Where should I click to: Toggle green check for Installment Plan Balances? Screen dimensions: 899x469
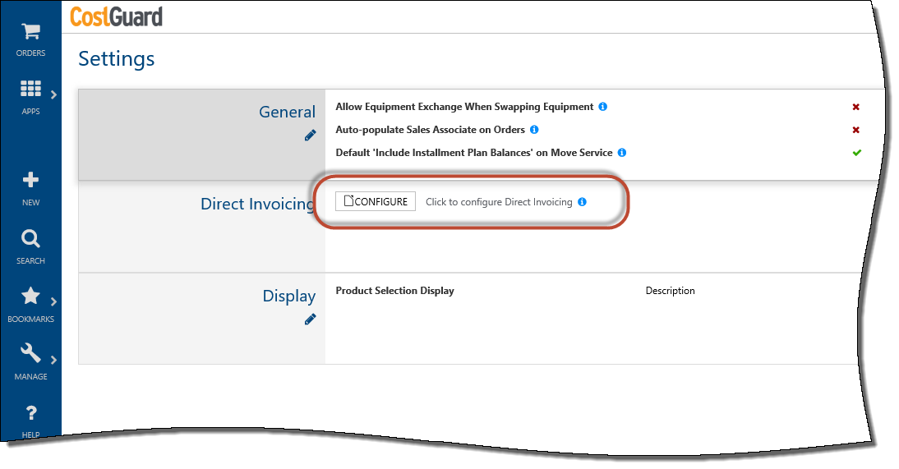coord(856,153)
